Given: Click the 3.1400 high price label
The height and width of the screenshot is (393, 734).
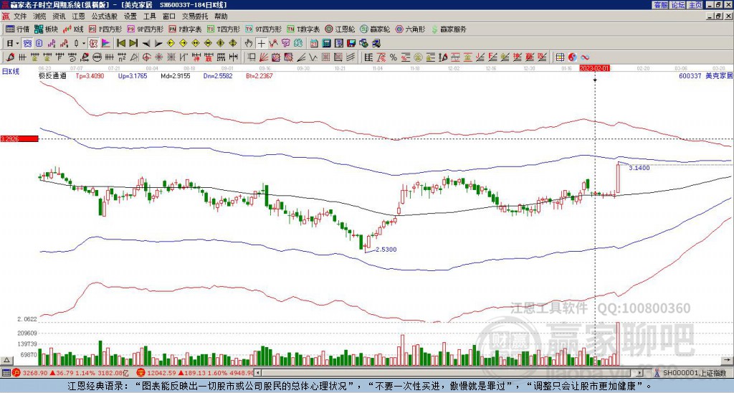Looking at the screenshot, I should 639,168.
